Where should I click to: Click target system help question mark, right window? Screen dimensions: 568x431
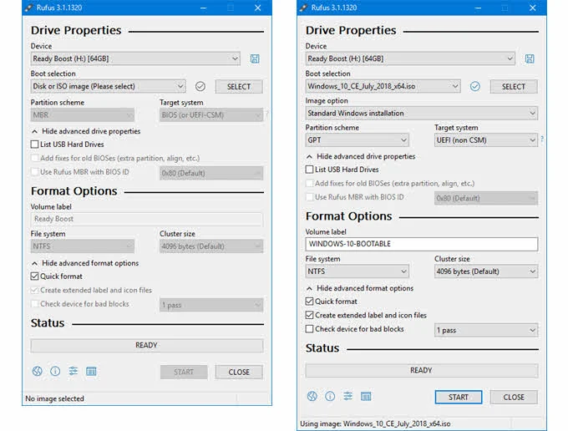(542, 139)
